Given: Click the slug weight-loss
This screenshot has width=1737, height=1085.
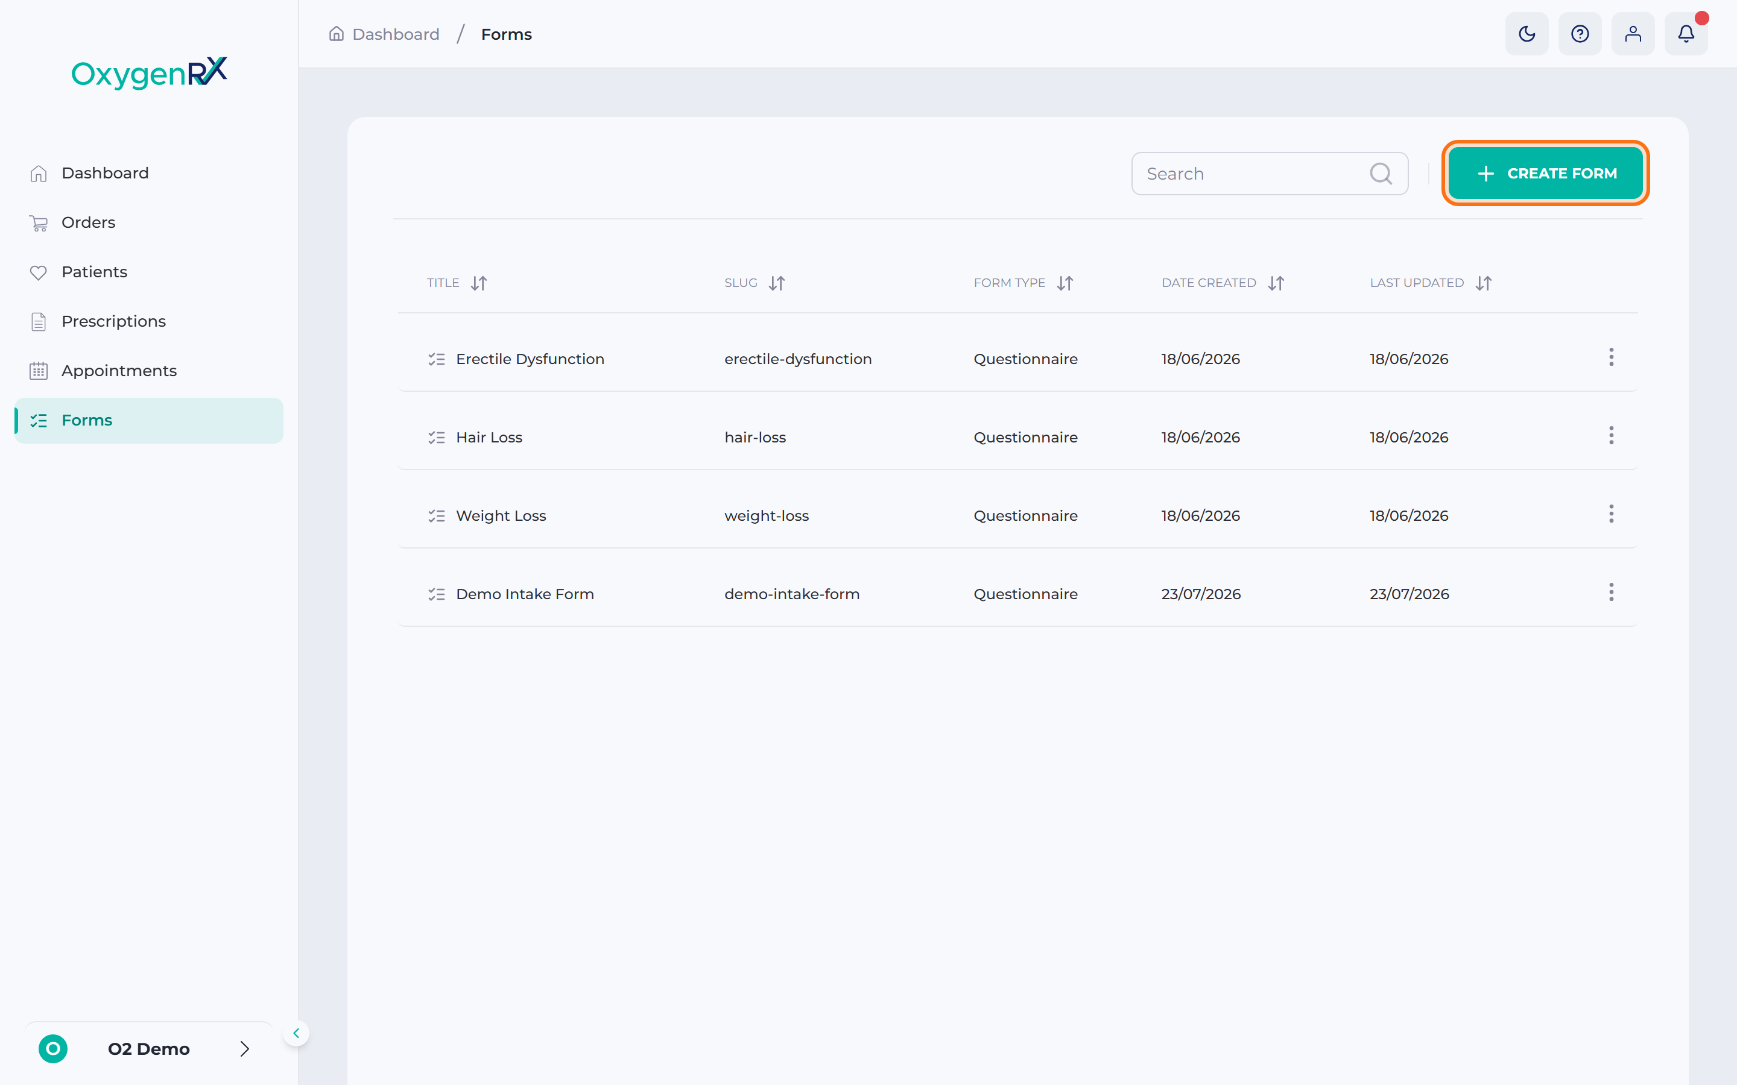Looking at the screenshot, I should (x=767, y=515).
